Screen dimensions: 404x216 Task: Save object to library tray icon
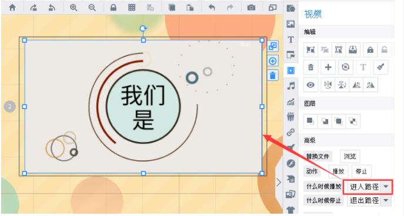(353, 49)
